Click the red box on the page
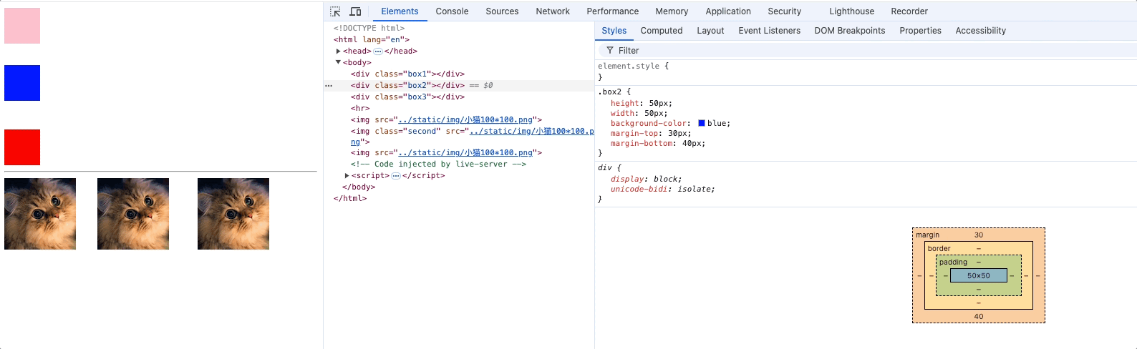This screenshot has width=1137, height=349. pos(22,147)
